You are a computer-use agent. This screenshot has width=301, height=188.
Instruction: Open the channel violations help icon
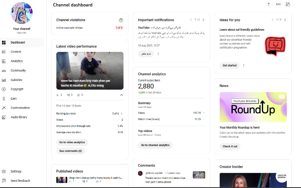tap(121, 20)
